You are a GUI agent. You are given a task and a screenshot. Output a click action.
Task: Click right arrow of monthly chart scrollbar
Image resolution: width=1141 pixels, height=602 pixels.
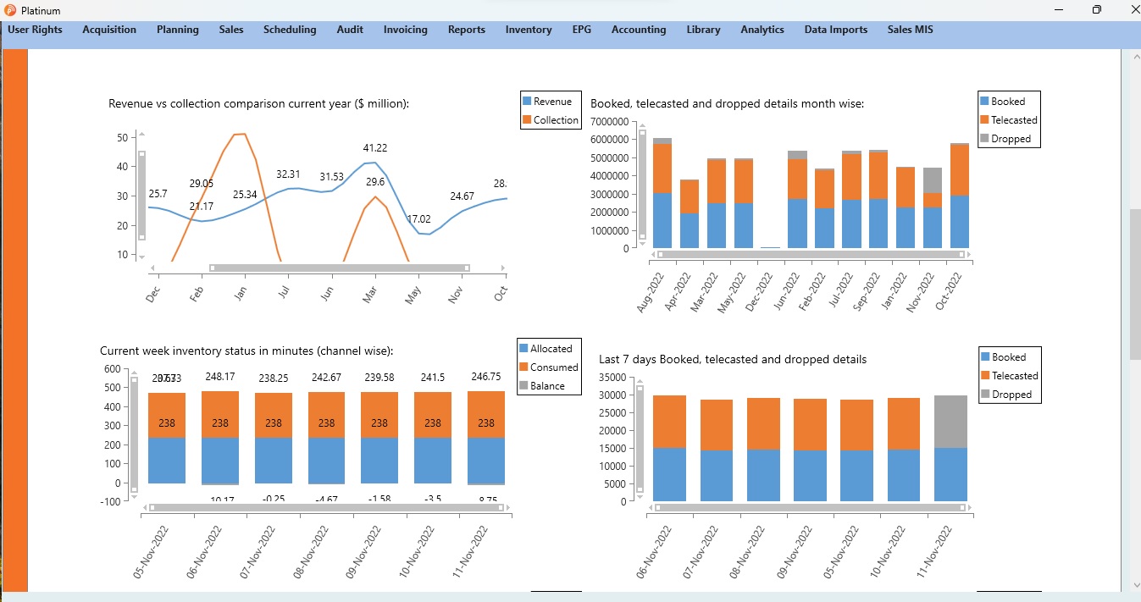click(x=969, y=254)
